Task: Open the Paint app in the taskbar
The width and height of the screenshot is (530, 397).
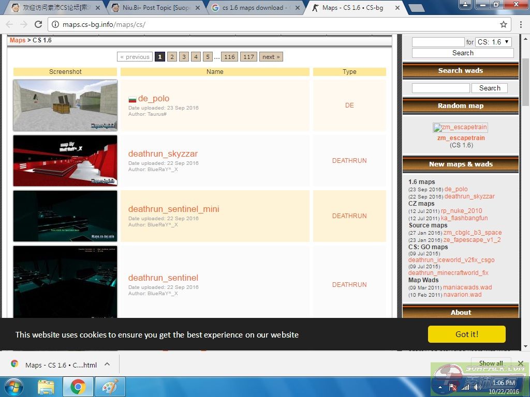Action: coord(110,387)
